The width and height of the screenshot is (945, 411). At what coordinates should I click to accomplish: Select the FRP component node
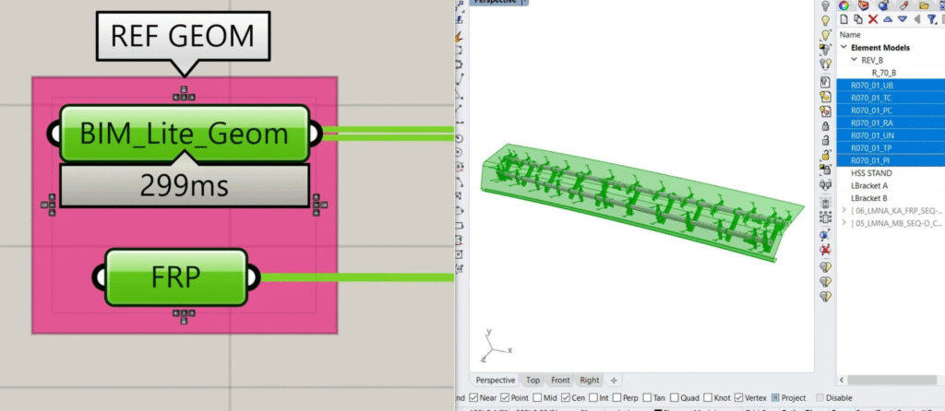point(177,276)
